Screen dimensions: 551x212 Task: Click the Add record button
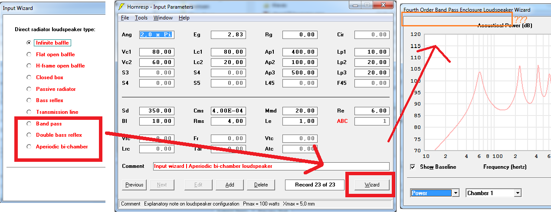[x=230, y=185]
